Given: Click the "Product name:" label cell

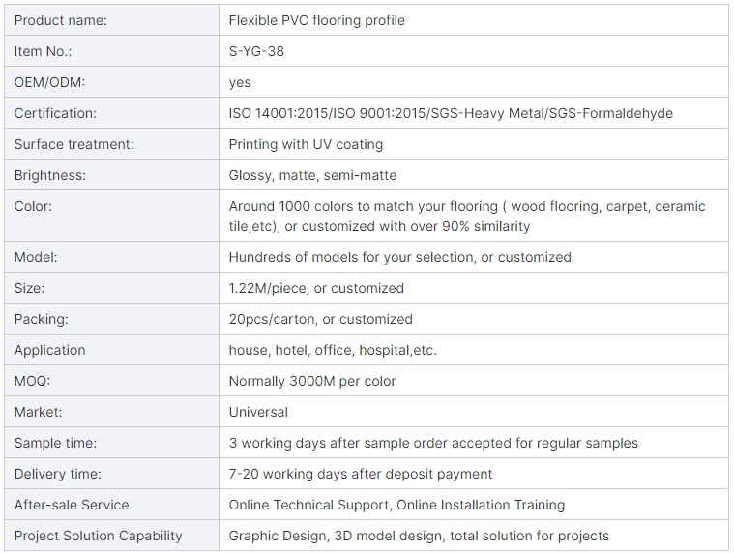Looking at the screenshot, I should pyautogui.click(x=60, y=20).
